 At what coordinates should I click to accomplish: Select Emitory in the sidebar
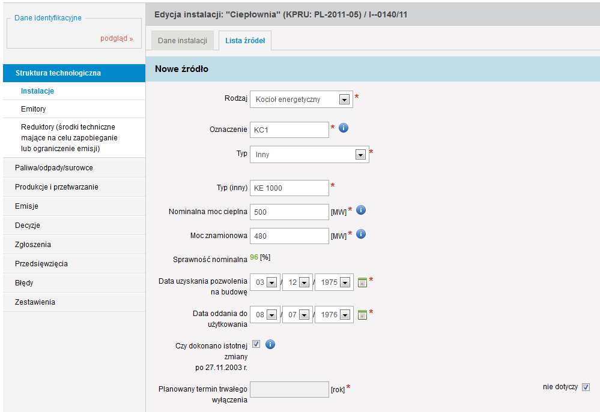click(74, 109)
